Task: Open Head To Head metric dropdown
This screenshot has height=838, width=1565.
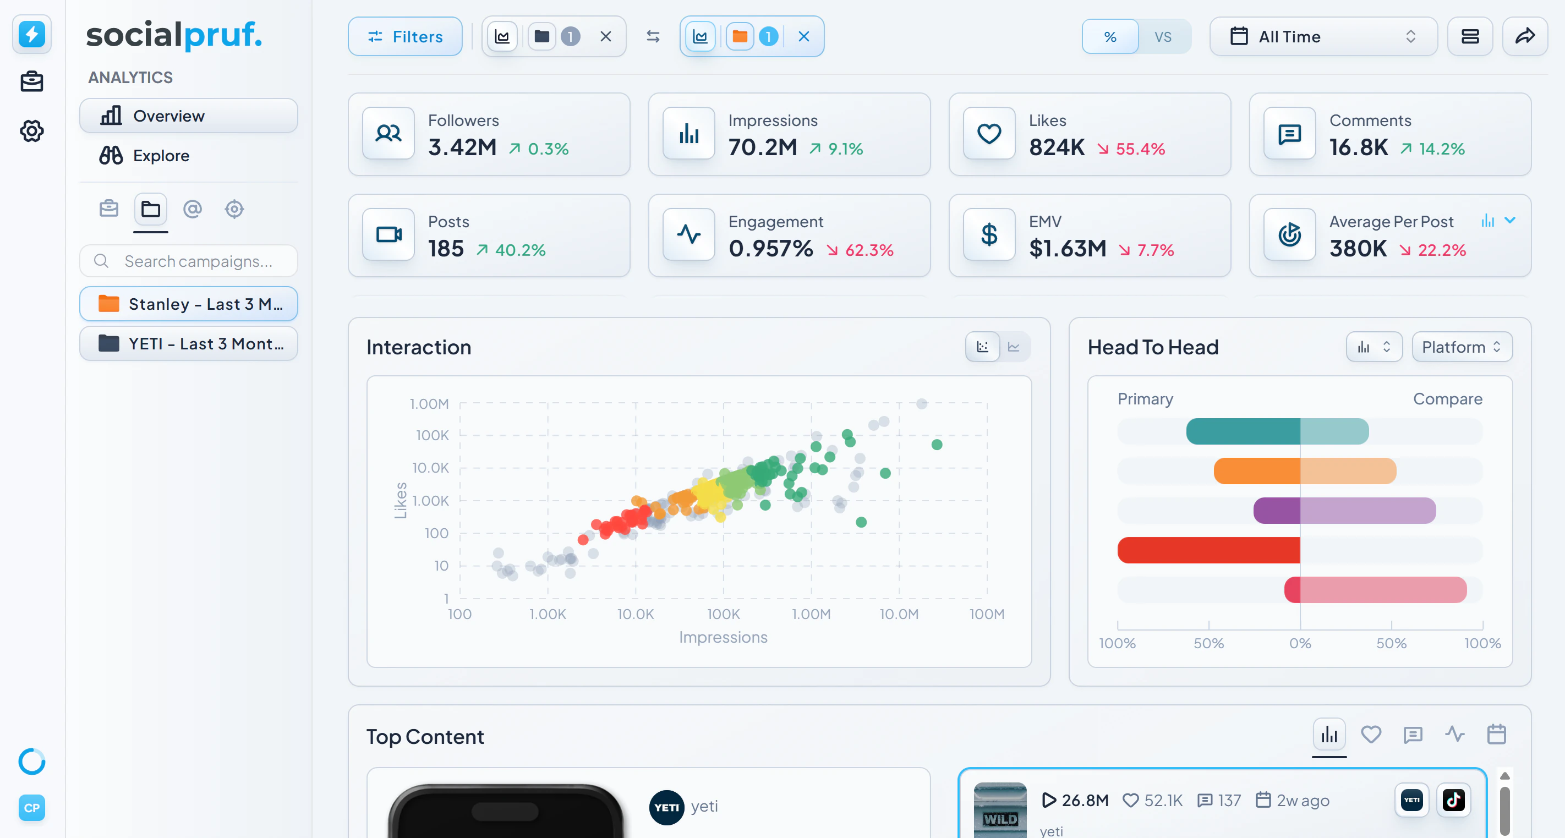Action: coord(1374,347)
